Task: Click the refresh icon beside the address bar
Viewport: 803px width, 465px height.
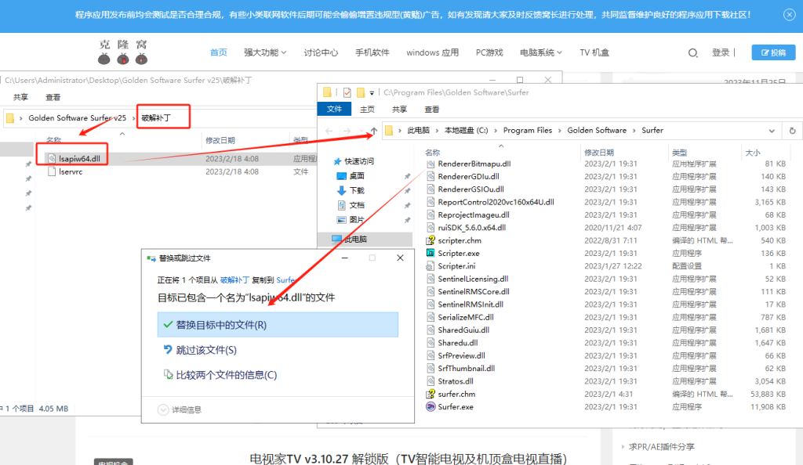Action: [792, 131]
